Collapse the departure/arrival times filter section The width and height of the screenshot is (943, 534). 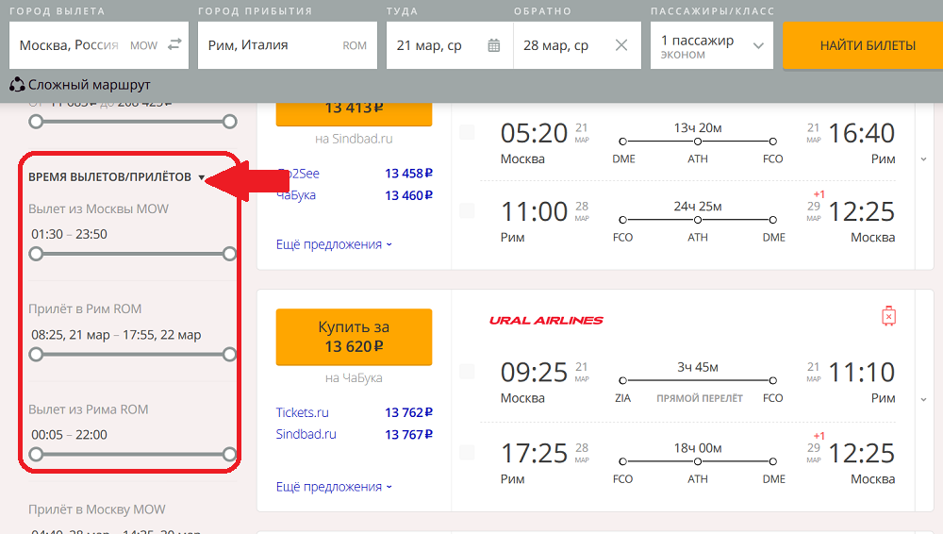(202, 177)
